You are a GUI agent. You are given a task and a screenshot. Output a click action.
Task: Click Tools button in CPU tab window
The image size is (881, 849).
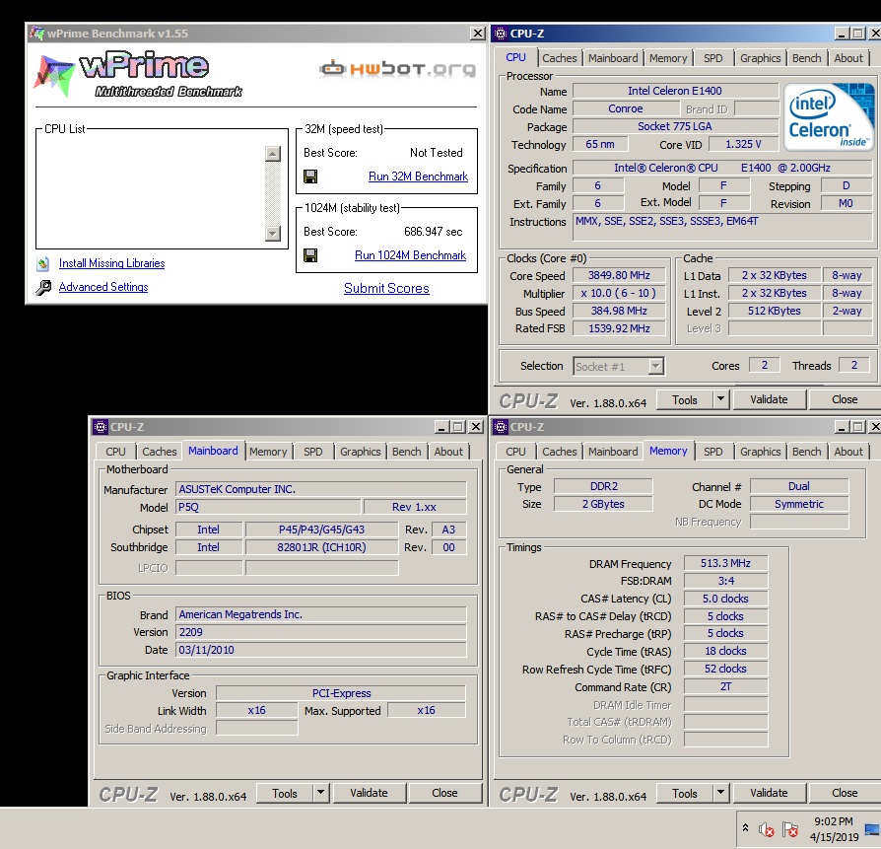(x=684, y=399)
